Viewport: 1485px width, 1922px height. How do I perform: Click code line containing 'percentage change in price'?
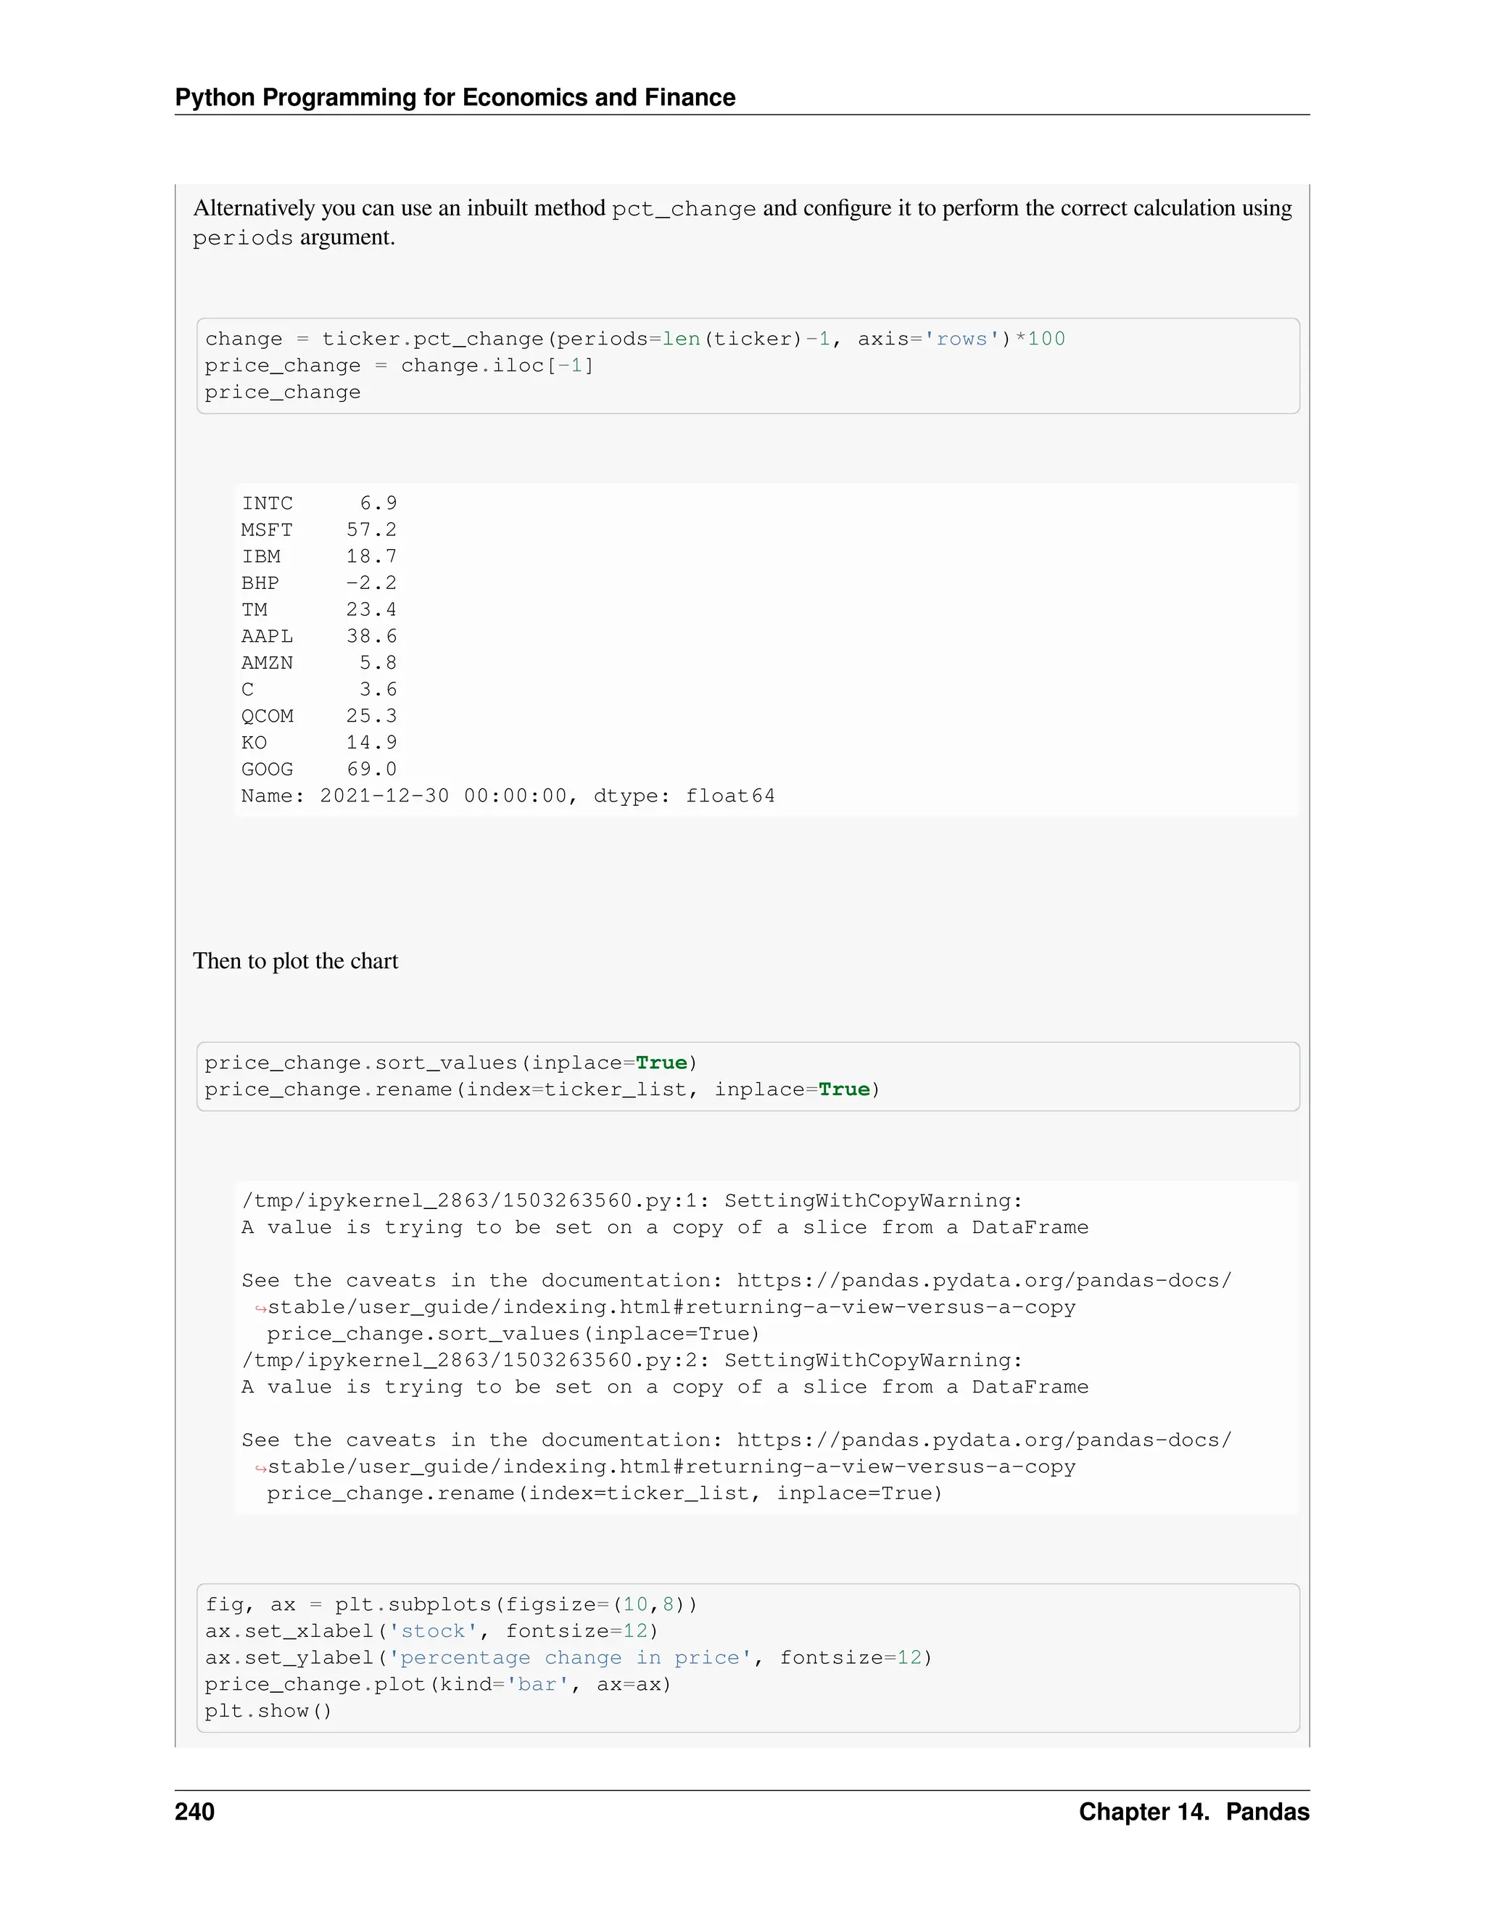(568, 1657)
